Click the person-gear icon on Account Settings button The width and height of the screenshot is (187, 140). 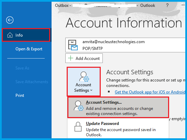click(84, 77)
